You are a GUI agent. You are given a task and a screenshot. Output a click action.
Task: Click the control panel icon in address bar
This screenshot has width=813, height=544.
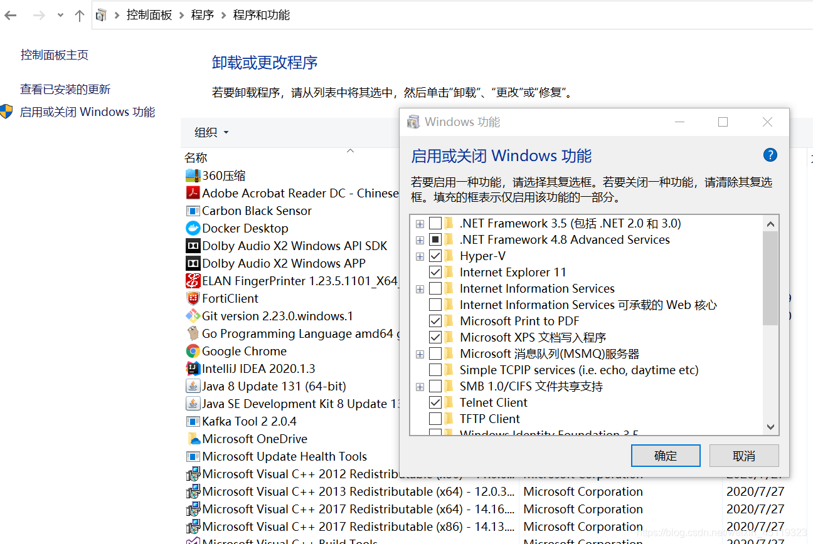point(102,15)
